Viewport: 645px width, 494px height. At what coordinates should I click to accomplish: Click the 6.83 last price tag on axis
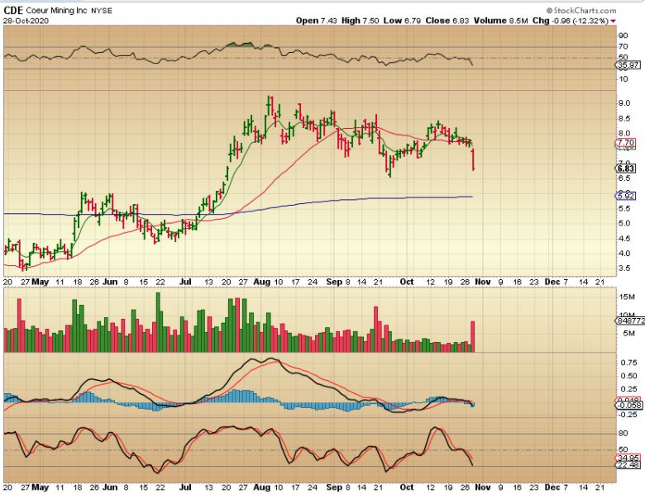pos(626,169)
